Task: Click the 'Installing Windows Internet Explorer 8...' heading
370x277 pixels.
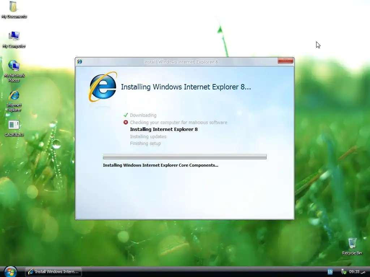Action: pos(186,87)
